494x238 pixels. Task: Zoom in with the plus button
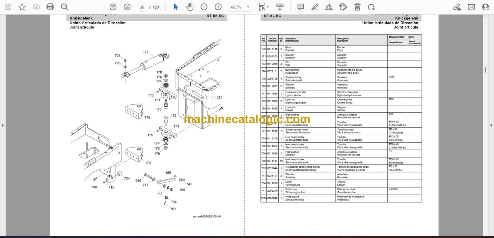(218, 7)
